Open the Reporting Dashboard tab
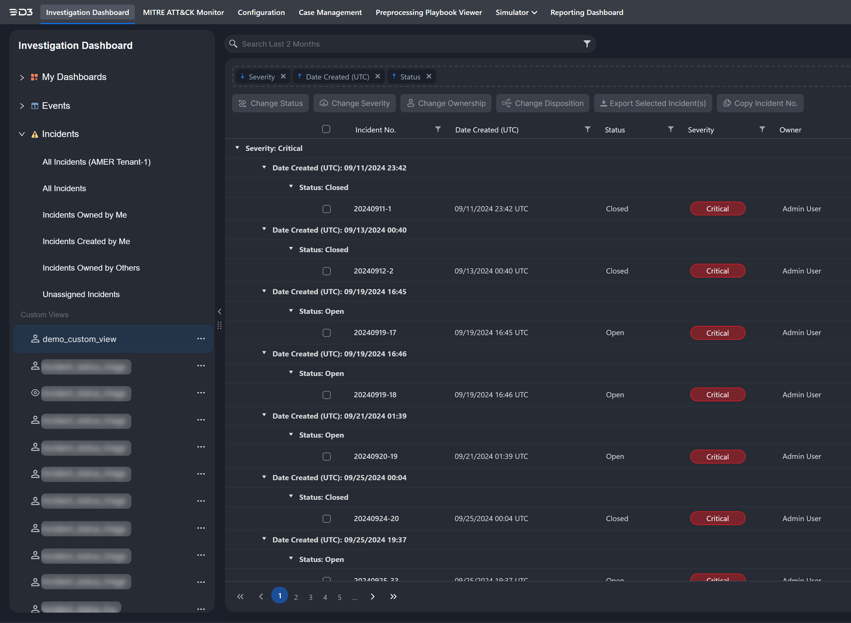The height and width of the screenshot is (623, 851). click(587, 12)
